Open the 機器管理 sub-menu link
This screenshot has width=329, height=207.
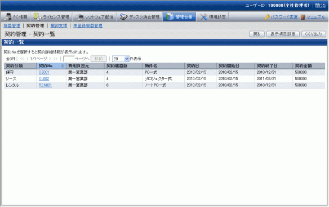[12, 25]
